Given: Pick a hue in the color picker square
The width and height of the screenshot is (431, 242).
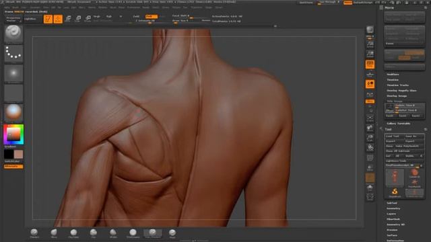Looking at the screenshot, I should 13,134.
